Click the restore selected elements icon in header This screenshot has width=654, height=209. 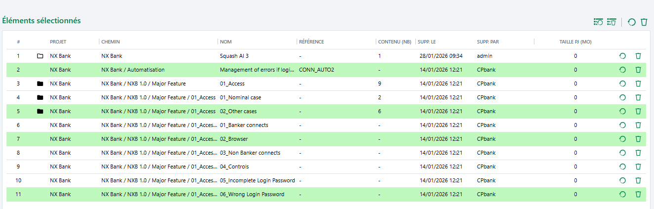[632, 22]
